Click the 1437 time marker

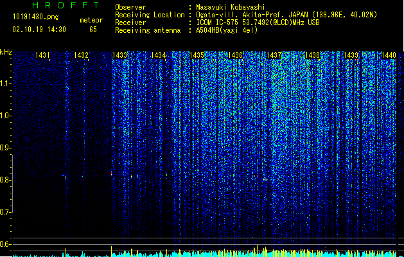coord(274,55)
